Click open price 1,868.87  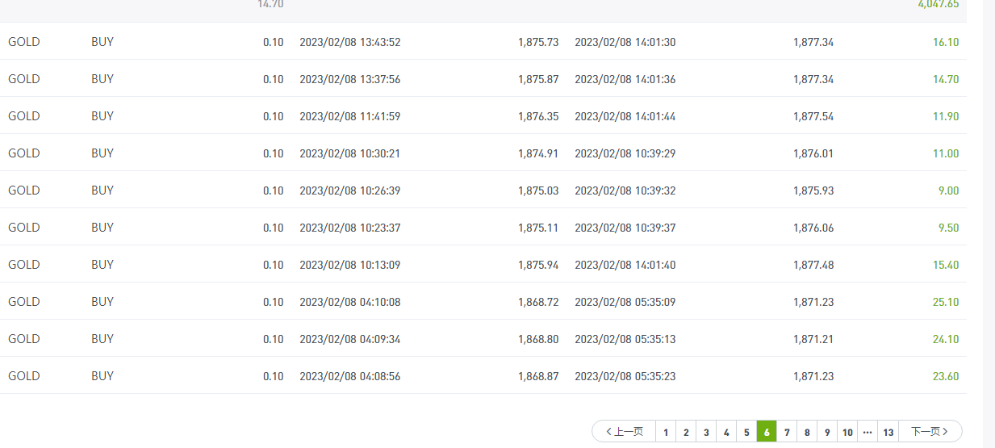coord(538,376)
